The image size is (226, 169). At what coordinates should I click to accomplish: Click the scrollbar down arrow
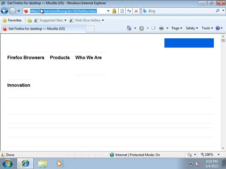(223, 148)
